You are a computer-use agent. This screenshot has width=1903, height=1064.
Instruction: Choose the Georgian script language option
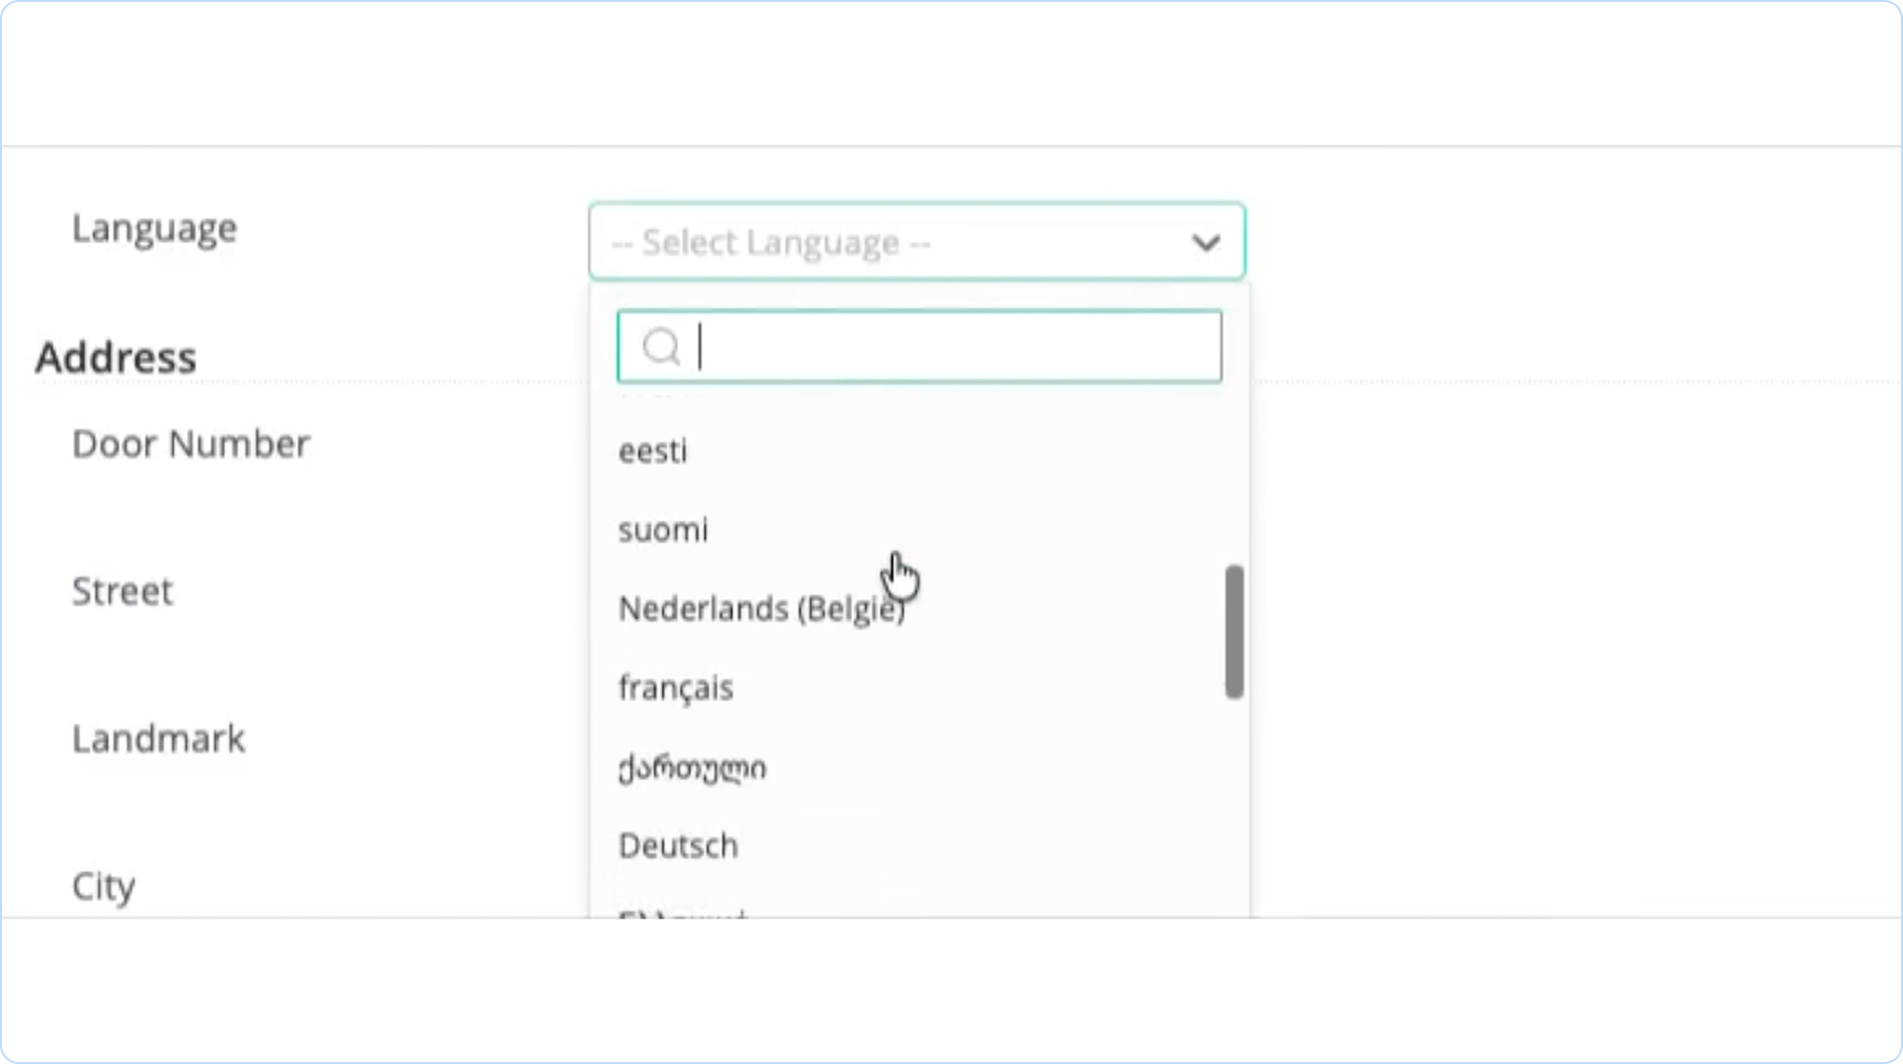[692, 767]
